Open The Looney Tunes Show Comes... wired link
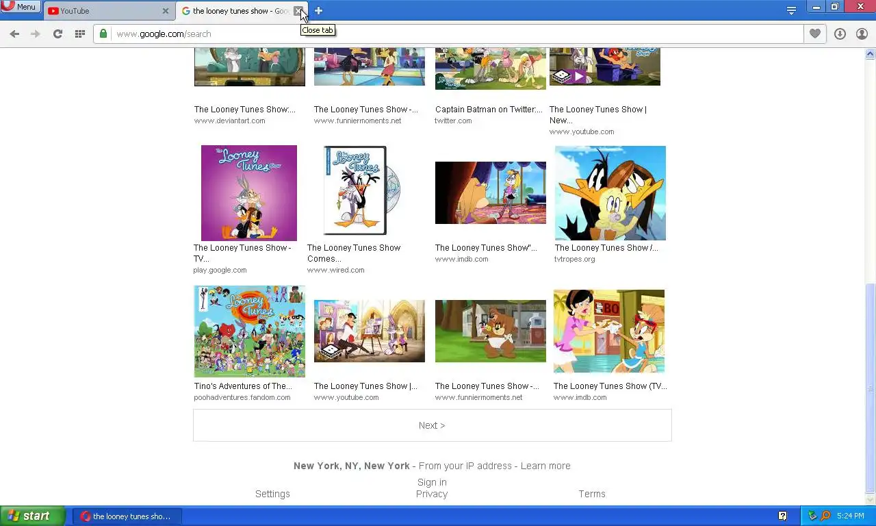 [x=354, y=253]
